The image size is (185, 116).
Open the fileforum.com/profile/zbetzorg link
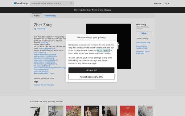[x=45, y=64]
